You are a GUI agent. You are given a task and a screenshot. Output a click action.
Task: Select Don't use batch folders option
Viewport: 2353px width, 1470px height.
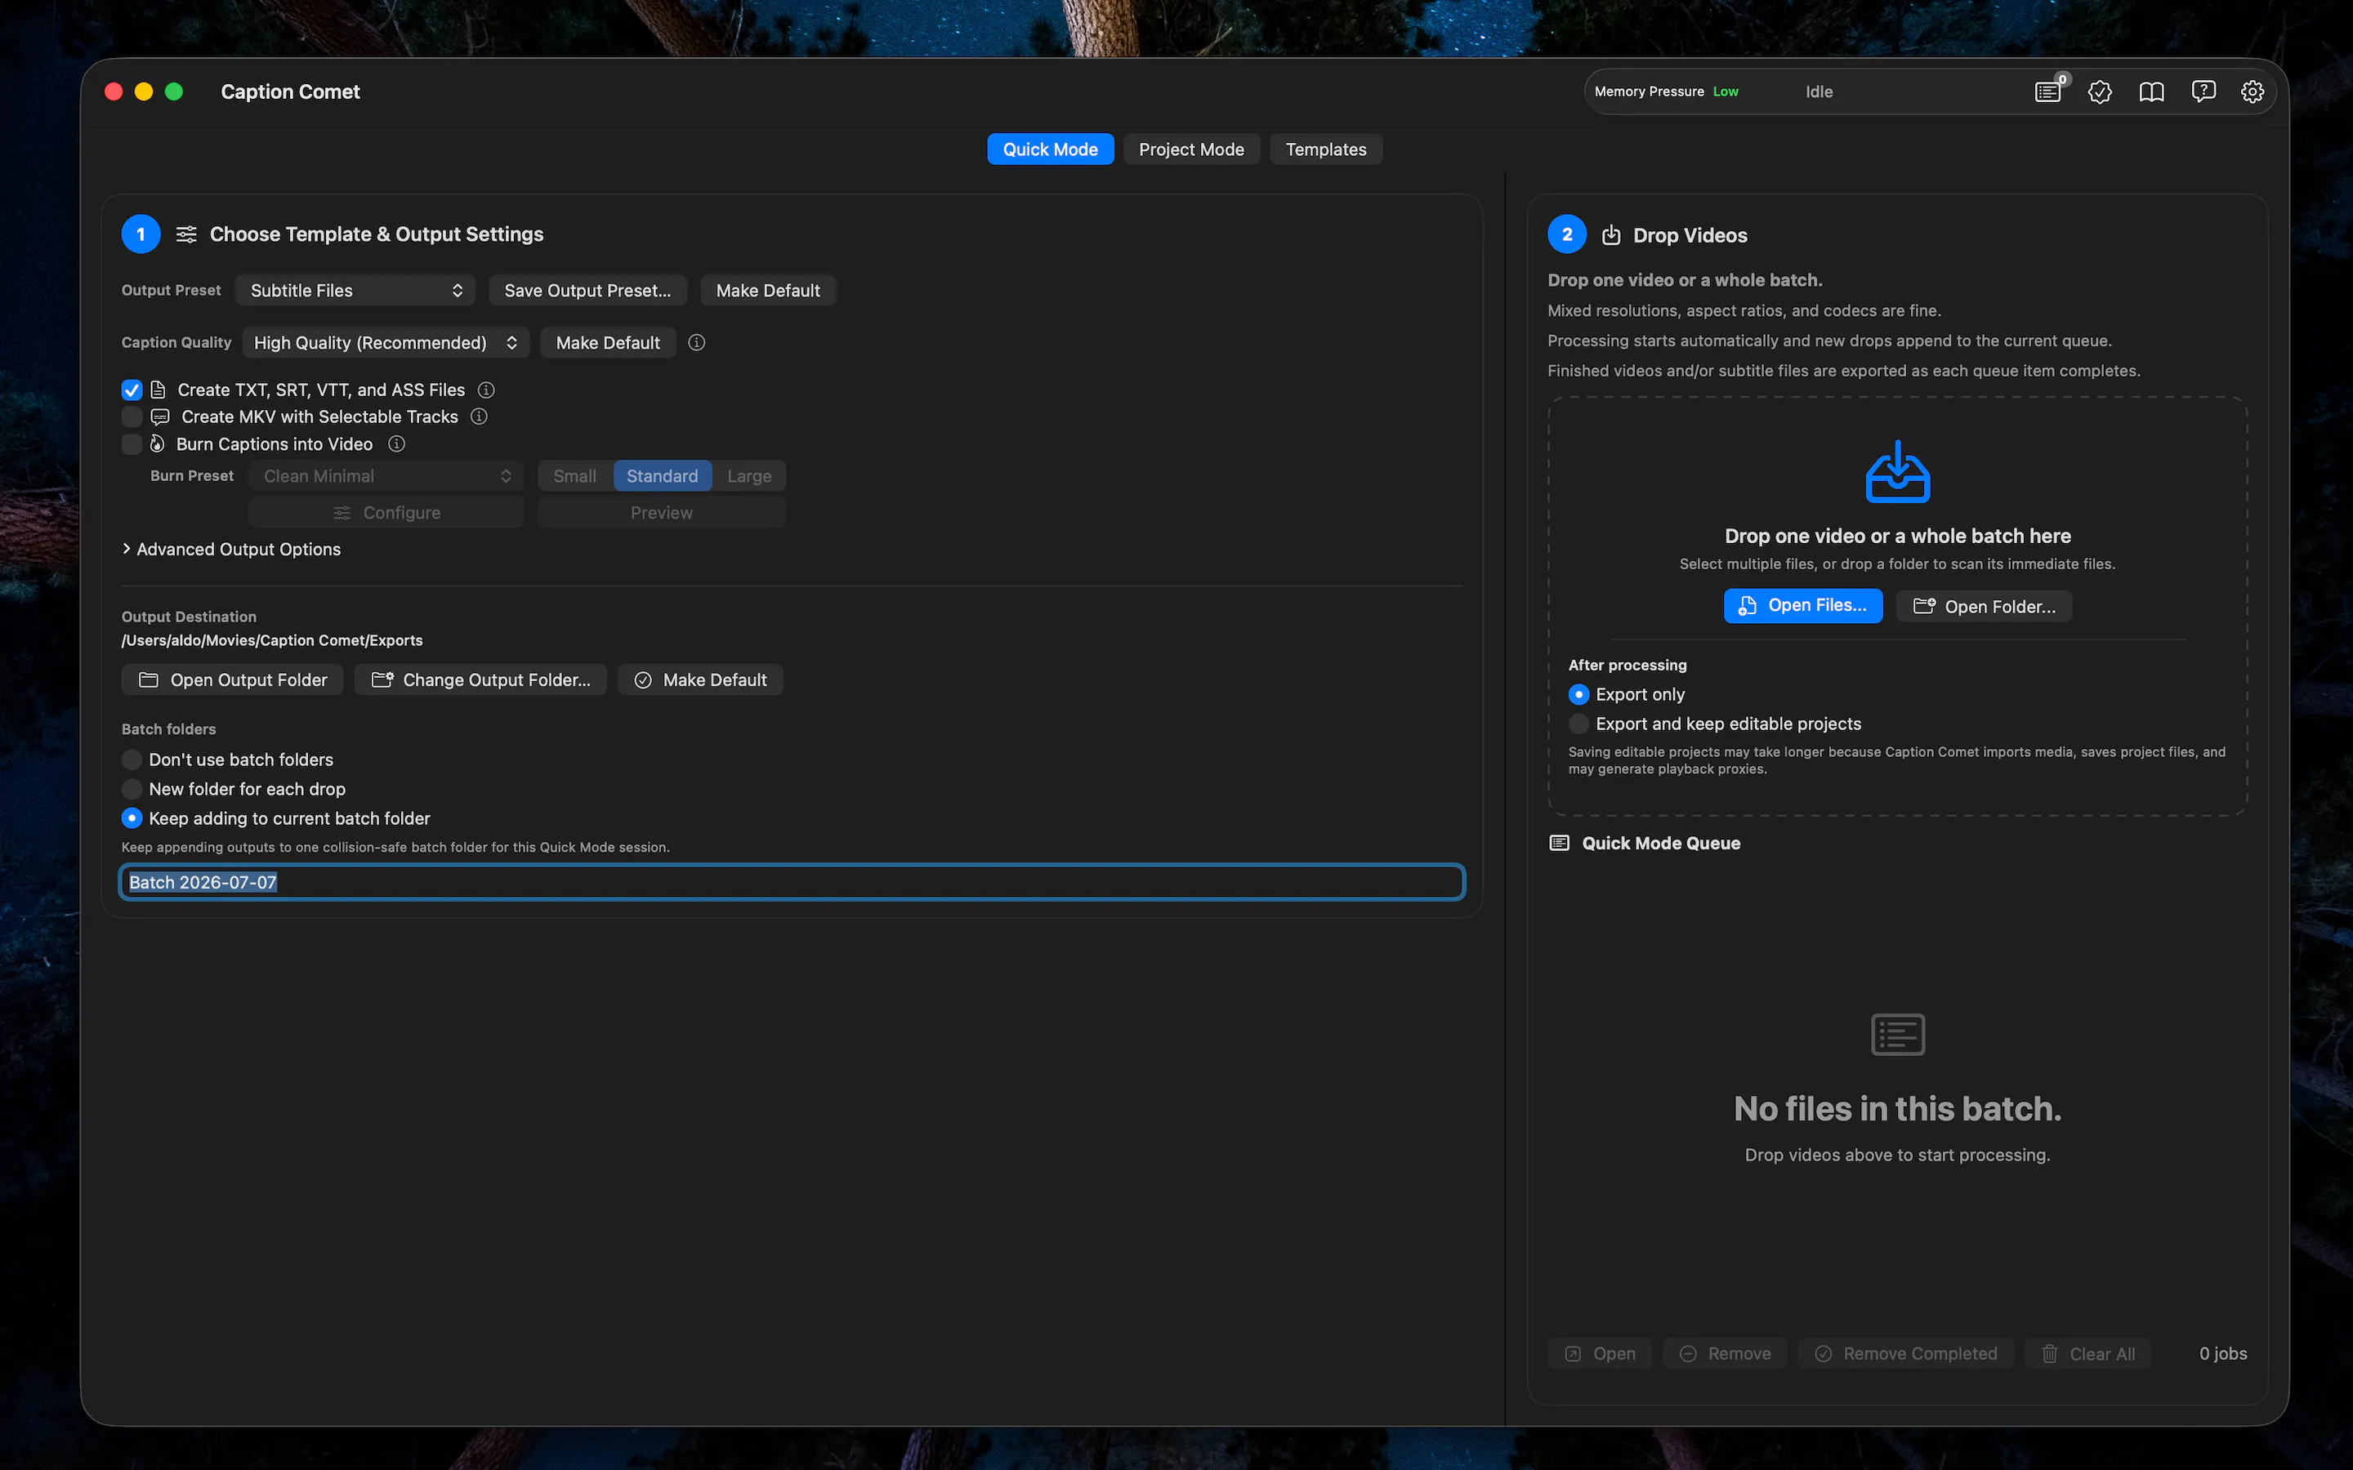[132, 759]
